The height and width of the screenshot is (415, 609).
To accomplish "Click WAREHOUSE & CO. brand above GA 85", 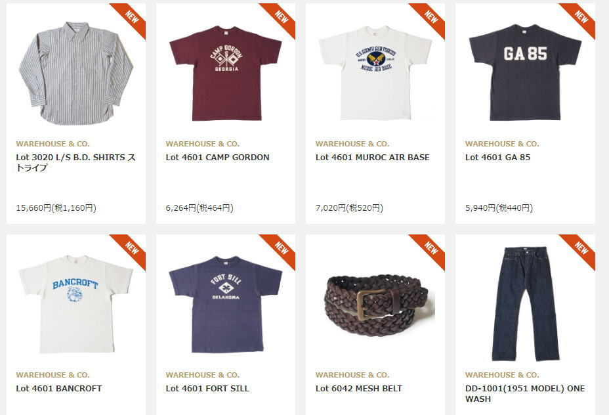I will point(502,144).
